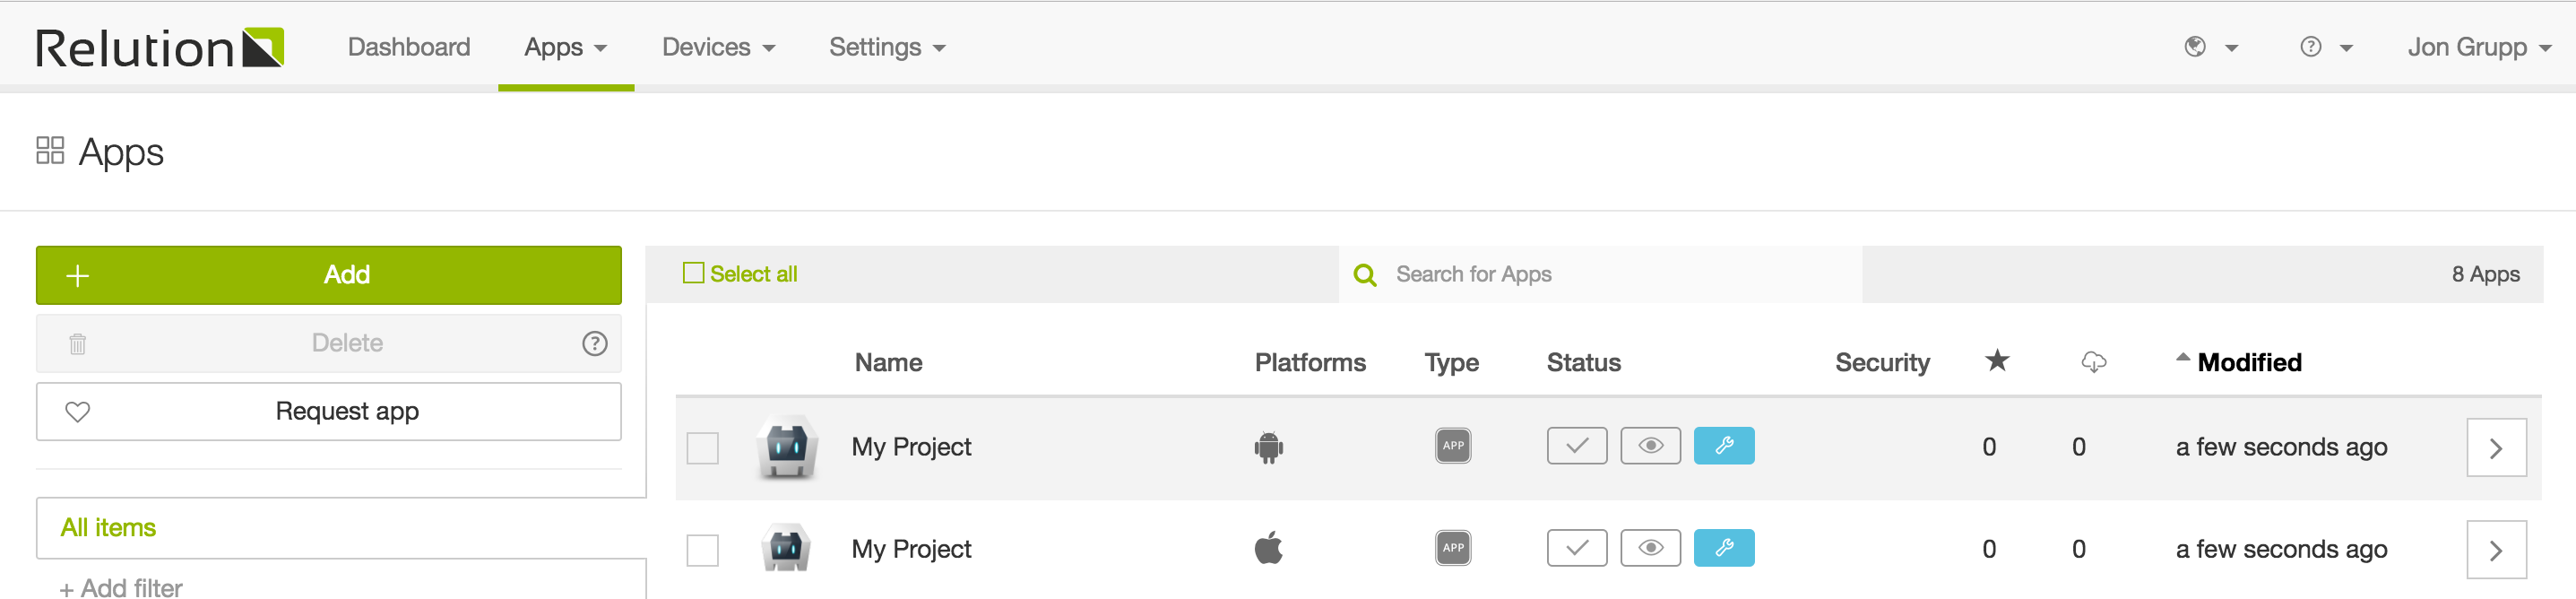Check the box for Android My Project row
The height and width of the screenshot is (599, 2576).
click(x=703, y=448)
